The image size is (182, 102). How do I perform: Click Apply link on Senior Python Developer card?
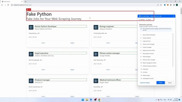pos(72,43)
